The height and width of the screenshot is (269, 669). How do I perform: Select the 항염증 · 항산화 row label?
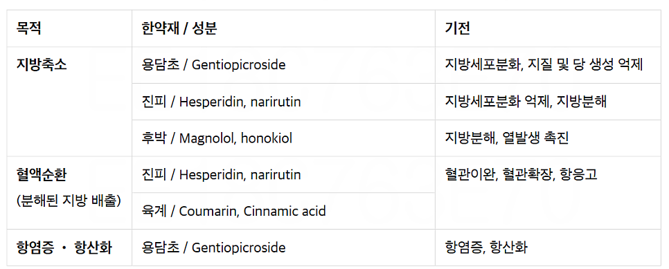(x=64, y=248)
